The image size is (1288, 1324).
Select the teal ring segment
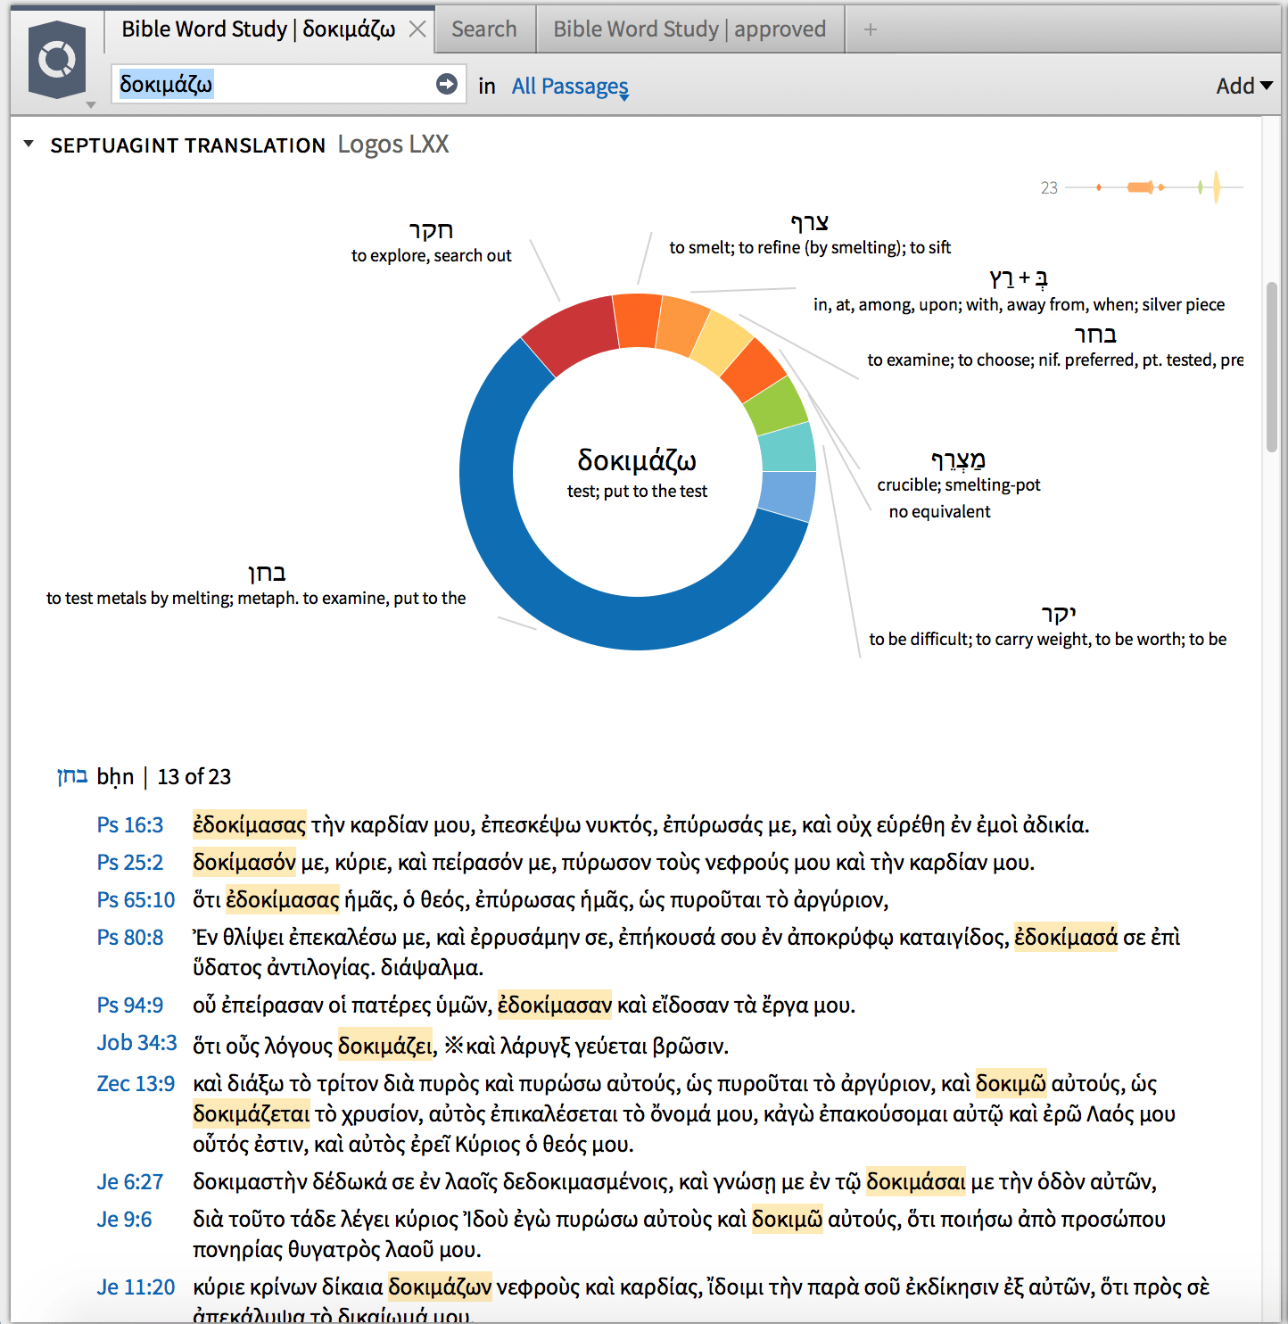(x=787, y=447)
